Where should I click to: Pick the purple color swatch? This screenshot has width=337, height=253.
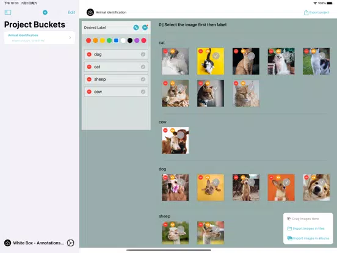point(137,40)
